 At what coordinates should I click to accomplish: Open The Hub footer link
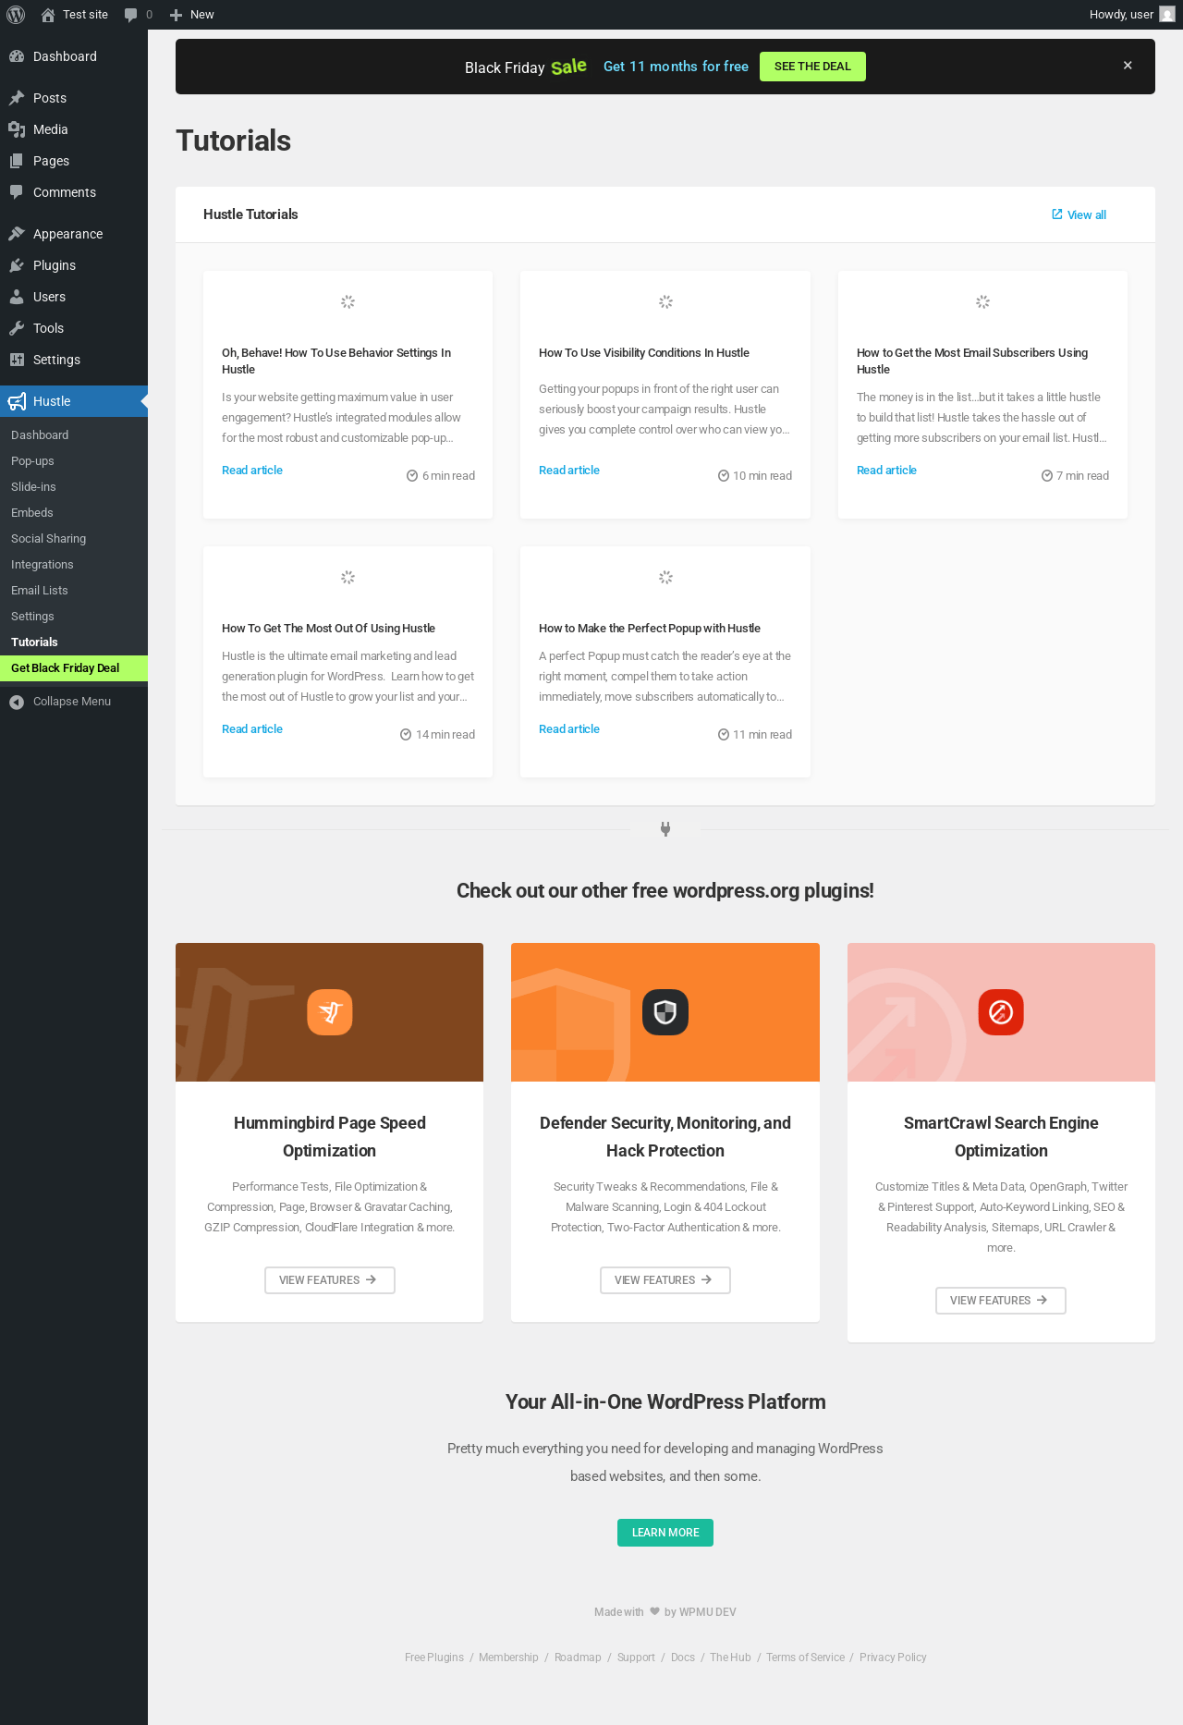[730, 1658]
